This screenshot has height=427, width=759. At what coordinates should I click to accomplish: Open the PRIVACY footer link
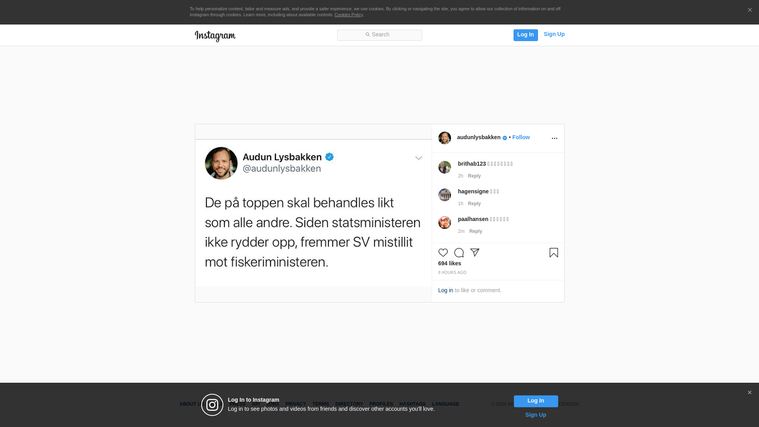pos(296,404)
